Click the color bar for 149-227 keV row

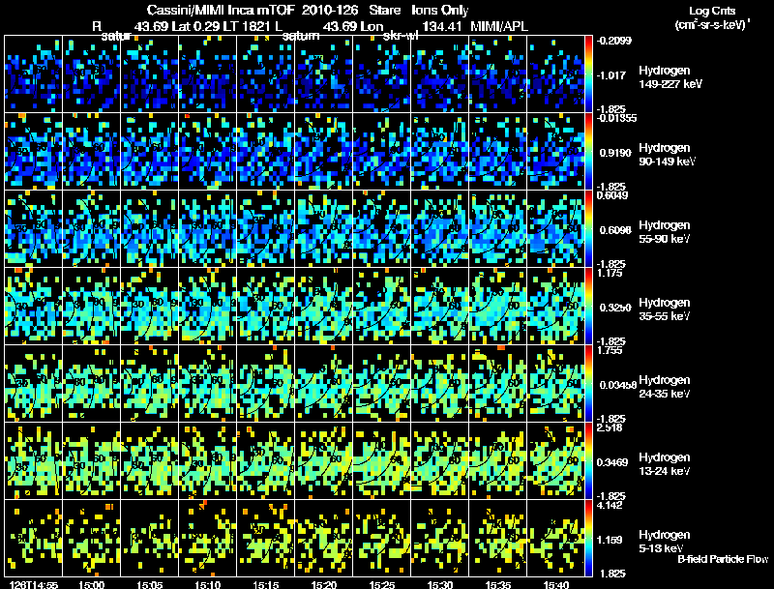pyautogui.click(x=588, y=74)
